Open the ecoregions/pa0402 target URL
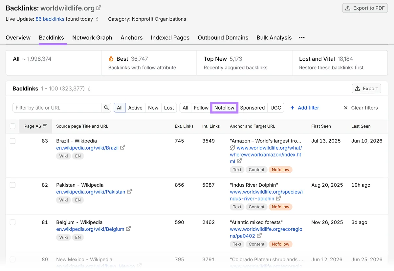 tap(266, 232)
